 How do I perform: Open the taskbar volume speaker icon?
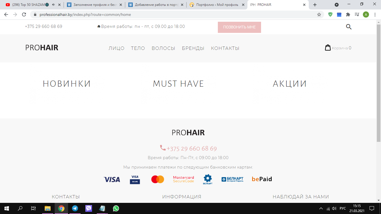click(334, 208)
